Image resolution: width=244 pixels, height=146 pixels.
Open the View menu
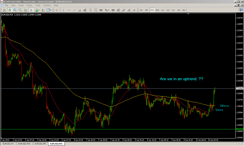(x=13, y=5)
